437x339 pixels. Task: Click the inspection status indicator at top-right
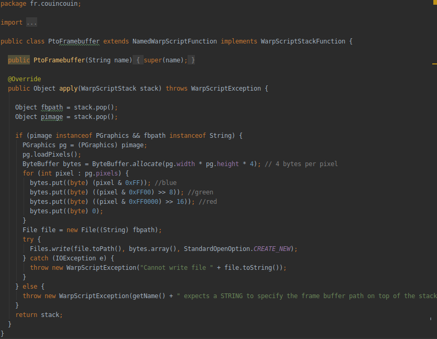[x=435, y=2]
